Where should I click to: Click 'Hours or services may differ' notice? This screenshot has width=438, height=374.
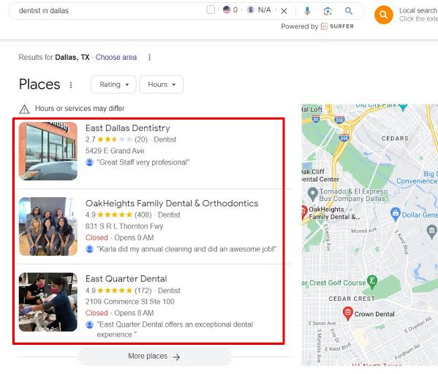pos(80,108)
